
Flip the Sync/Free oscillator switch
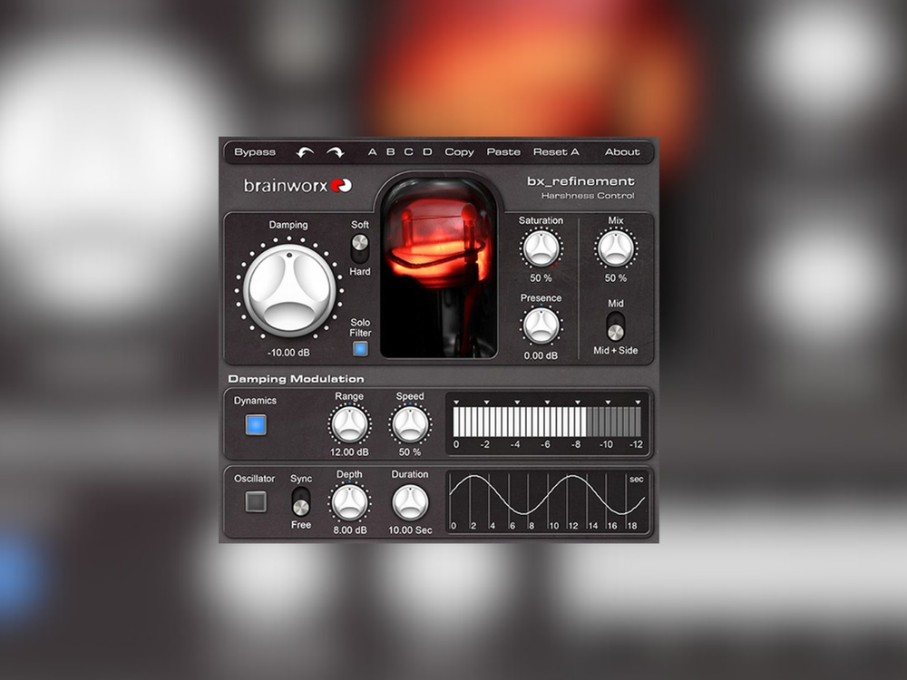coord(300,500)
